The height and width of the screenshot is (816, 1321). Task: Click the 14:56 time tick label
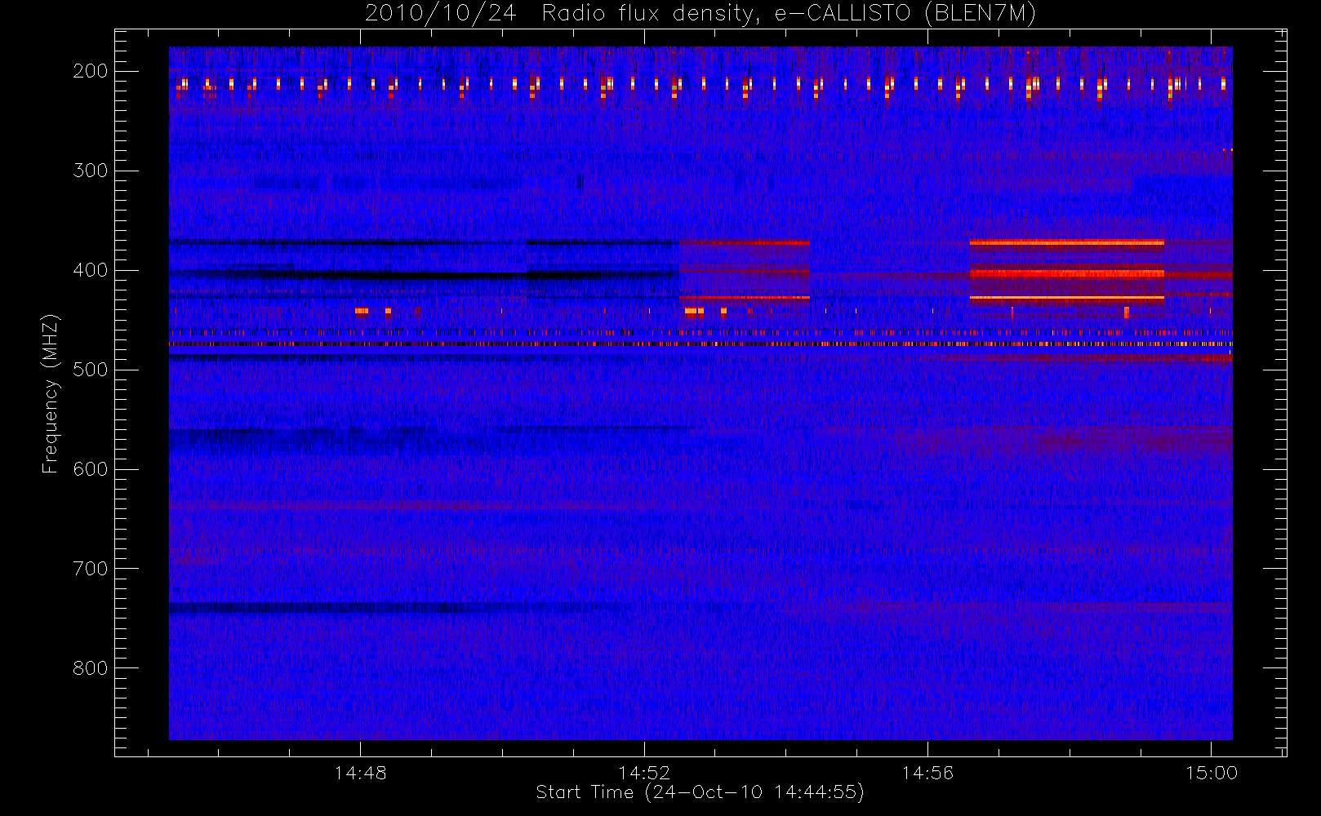pos(927,773)
